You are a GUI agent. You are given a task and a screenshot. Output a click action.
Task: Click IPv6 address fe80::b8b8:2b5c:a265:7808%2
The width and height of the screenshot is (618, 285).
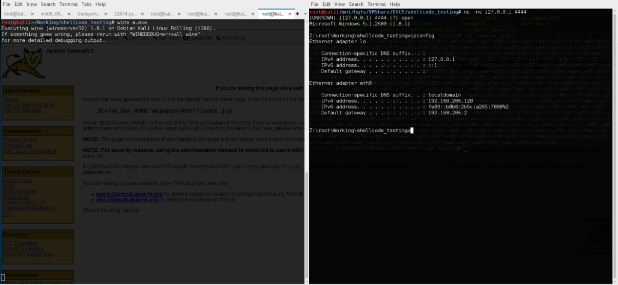[x=468, y=107]
